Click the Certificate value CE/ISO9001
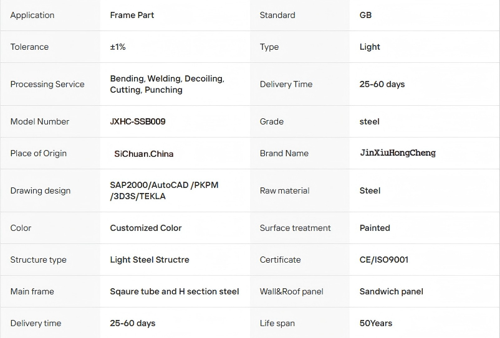The width and height of the screenshot is (500, 338). [x=384, y=260]
